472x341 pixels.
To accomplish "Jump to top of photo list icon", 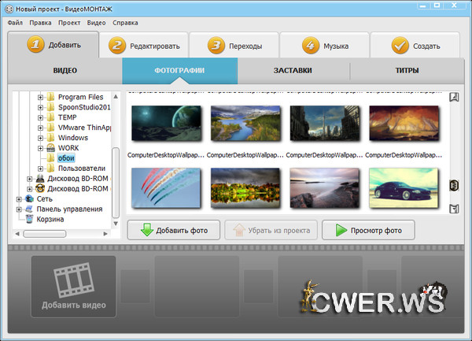I will click(x=454, y=98).
